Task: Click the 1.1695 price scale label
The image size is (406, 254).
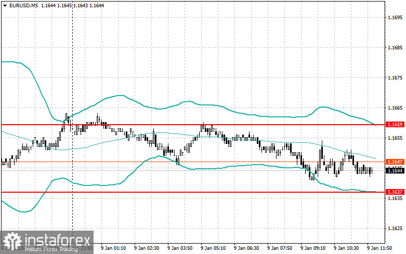Action: pos(395,18)
